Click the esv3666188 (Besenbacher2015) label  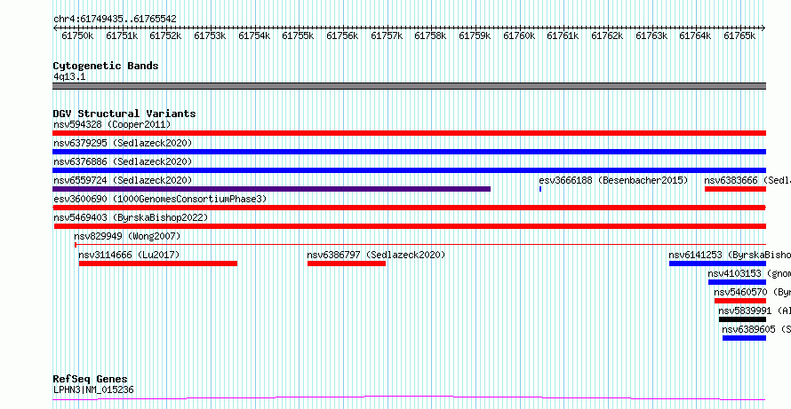pos(613,180)
